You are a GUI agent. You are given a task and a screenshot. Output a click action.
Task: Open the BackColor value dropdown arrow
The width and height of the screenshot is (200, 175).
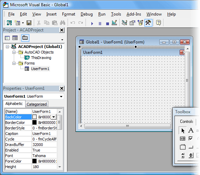(54, 117)
